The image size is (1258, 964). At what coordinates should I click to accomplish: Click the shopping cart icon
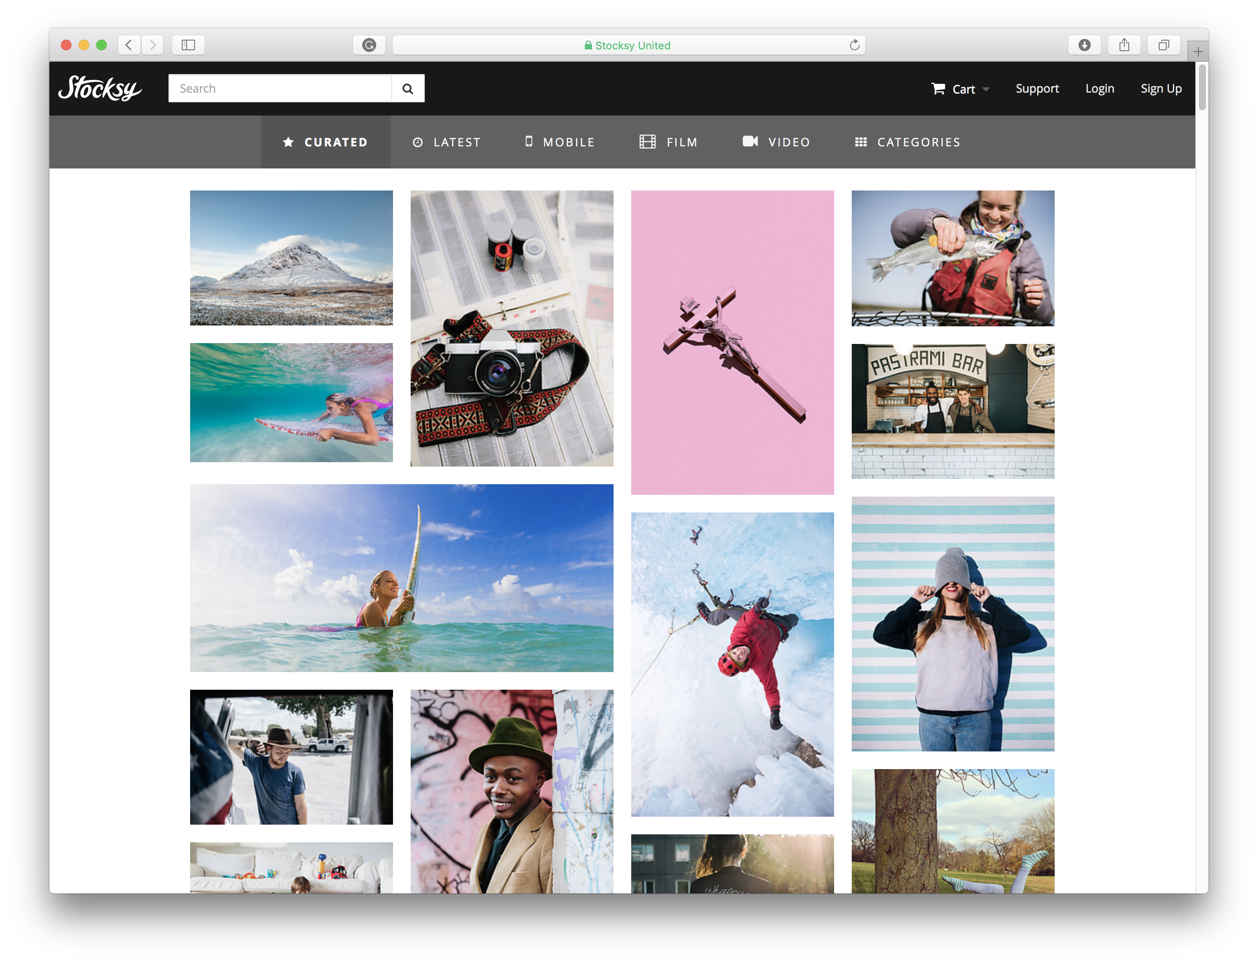pos(938,88)
